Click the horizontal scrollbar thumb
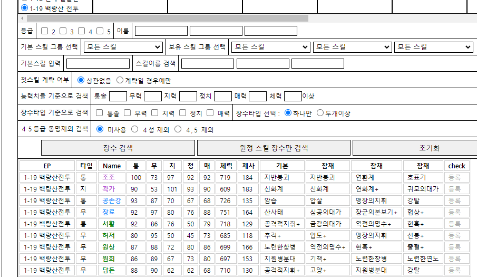The image size is (477, 277). tap(168, 18)
